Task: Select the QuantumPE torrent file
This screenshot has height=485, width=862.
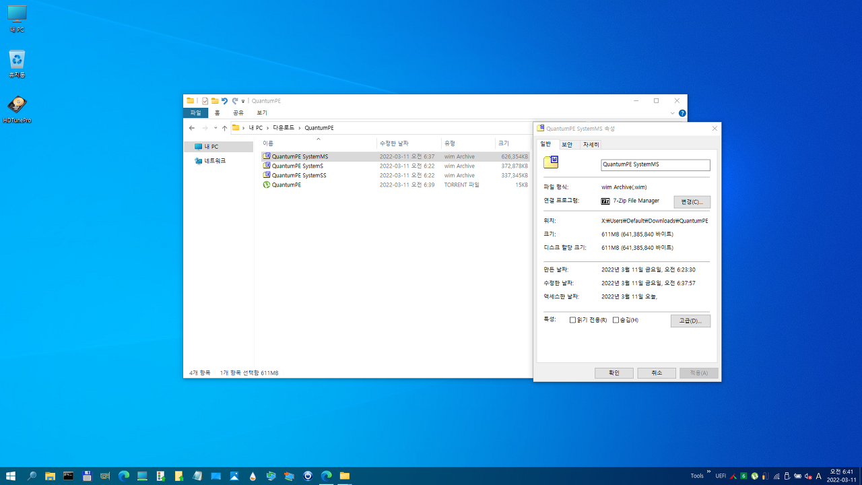Action: pyautogui.click(x=395, y=185)
